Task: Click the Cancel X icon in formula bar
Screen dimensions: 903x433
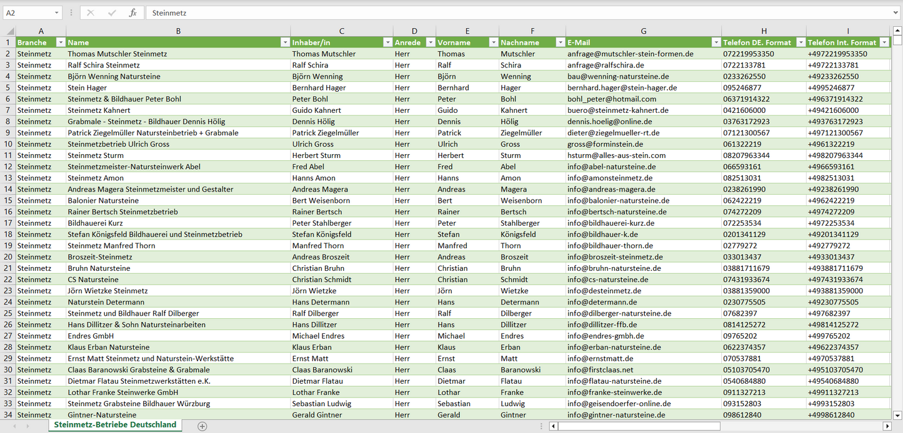Action: tap(91, 12)
